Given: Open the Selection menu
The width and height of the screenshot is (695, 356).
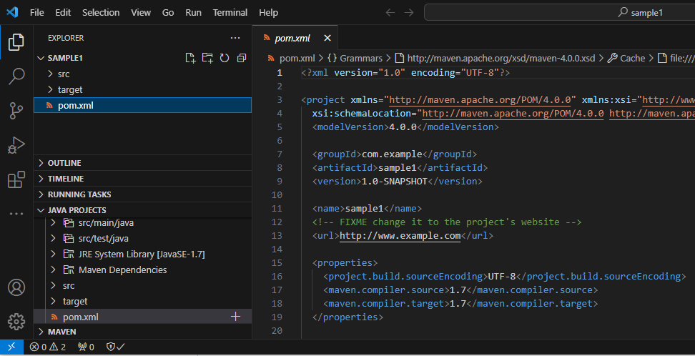Looking at the screenshot, I should (x=101, y=12).
